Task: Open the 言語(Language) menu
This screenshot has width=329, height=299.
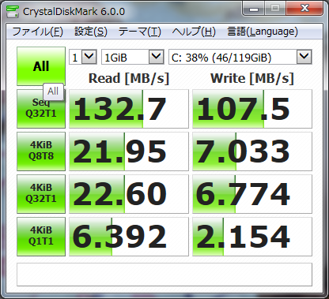Action: 263,32
